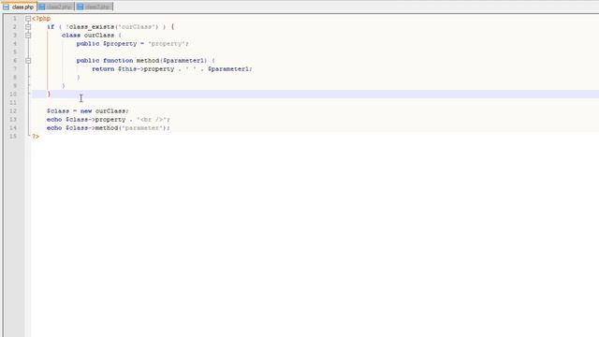Screen dimensions: 599x337
Task: Click line number 5 in the margin
Action: point(15,52)
